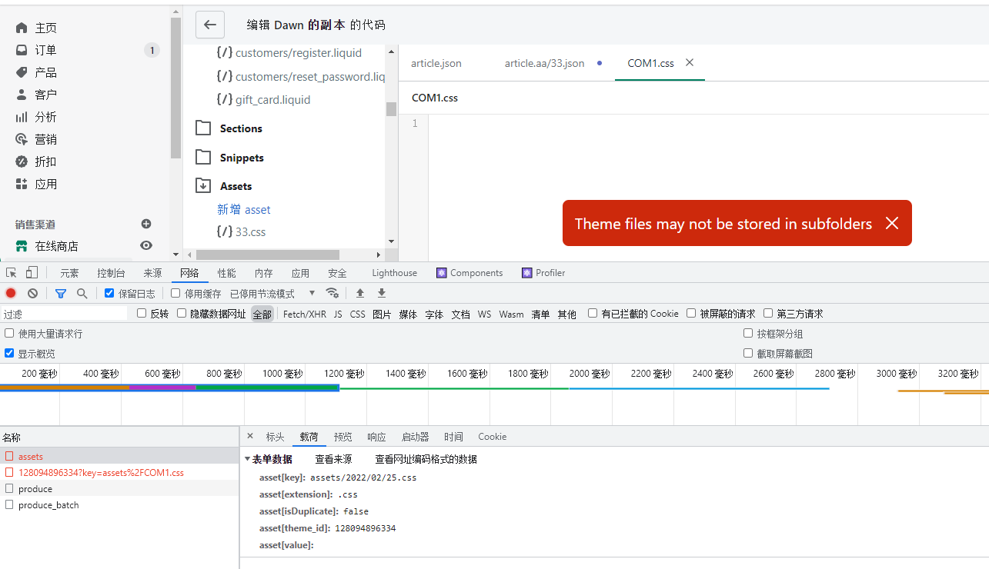View online store via eye icon
989x569 pixels.
click(x=146, y=245)
